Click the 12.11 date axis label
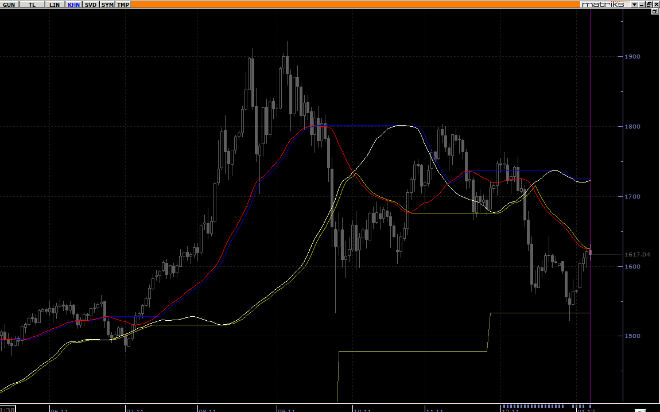660x412 pixels. (x=511, y=410)
